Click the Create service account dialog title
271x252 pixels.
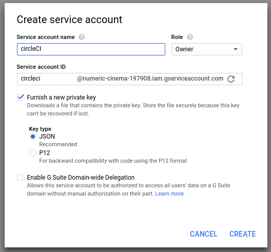pyautogui.click(x=69, y=20)
